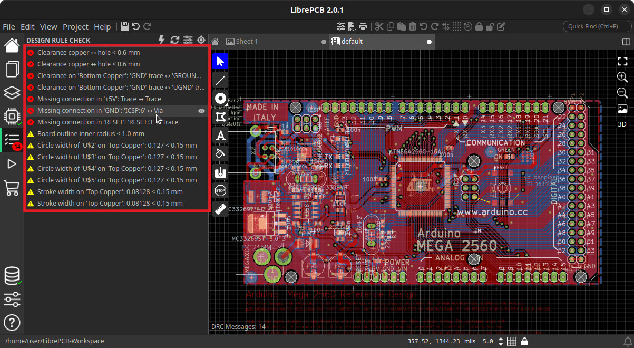
Task: Snap selection to grid dots icon
Action: click(x=457, y=26)
